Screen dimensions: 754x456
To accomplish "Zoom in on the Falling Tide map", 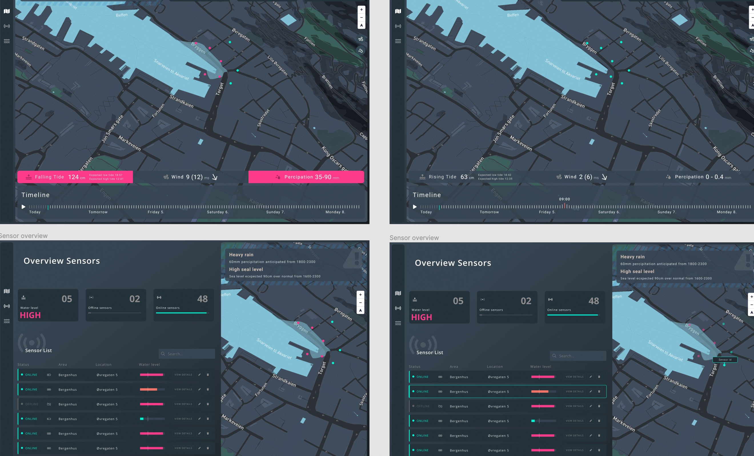I will click(x=361, y=9).
